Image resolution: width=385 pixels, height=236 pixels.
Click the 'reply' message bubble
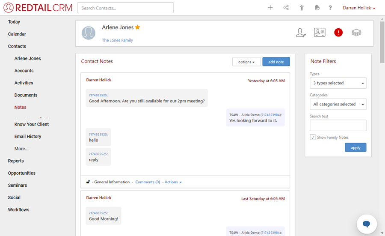98,157
